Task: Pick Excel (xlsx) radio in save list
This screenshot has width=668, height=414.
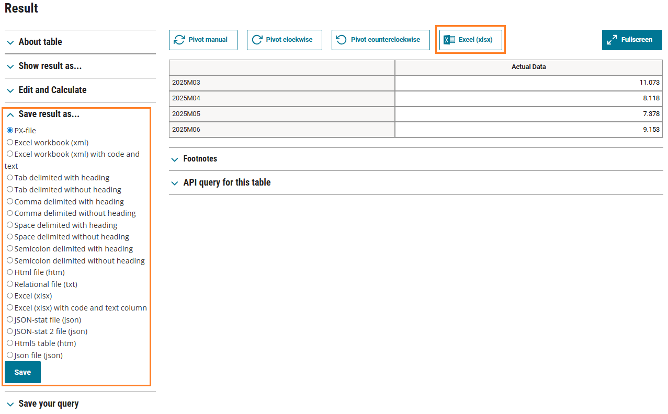Action: 10,295
